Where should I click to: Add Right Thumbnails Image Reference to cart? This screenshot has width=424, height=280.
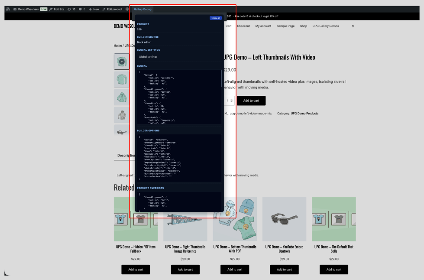point(185,270)
